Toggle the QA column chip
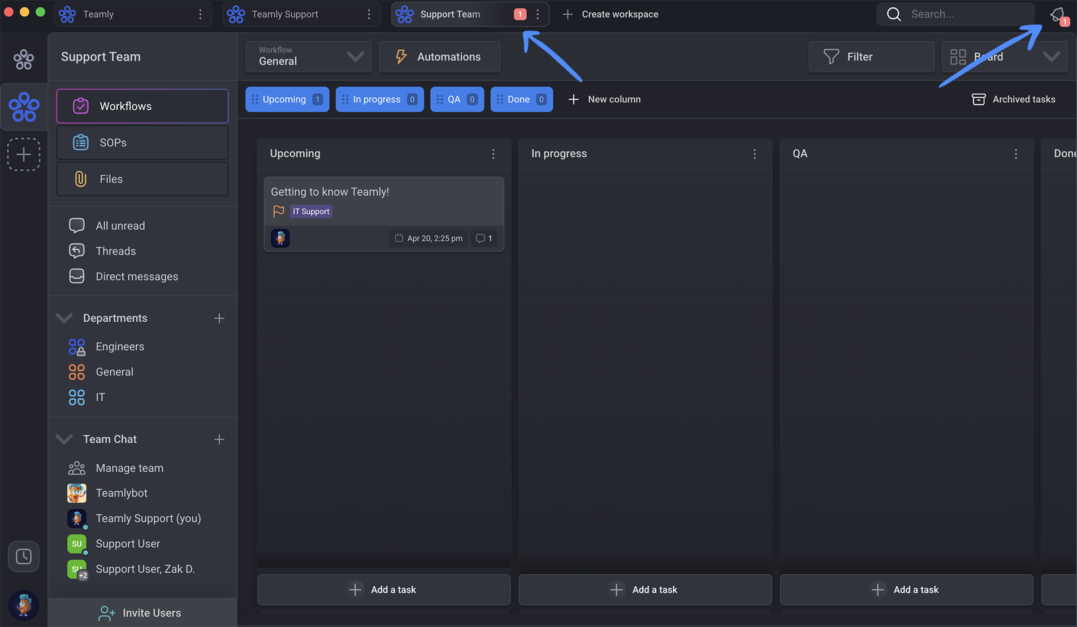 (x=457, y=100)
